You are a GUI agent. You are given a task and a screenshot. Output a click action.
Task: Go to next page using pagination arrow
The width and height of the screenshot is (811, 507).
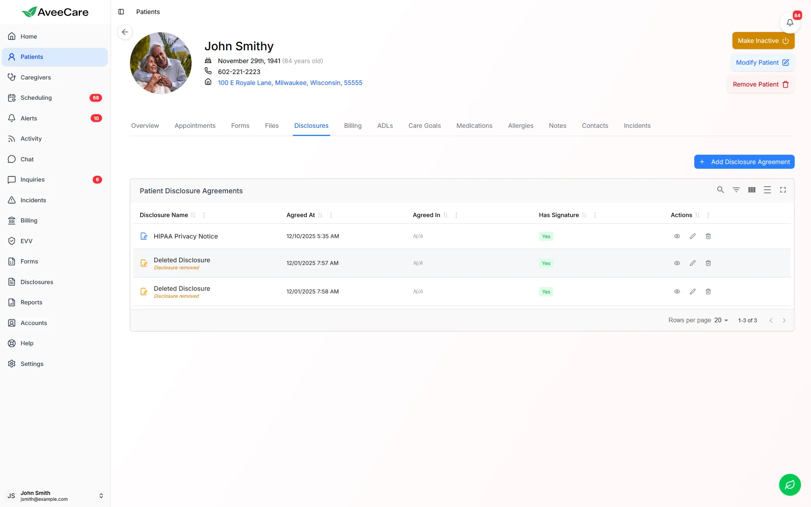784,320
